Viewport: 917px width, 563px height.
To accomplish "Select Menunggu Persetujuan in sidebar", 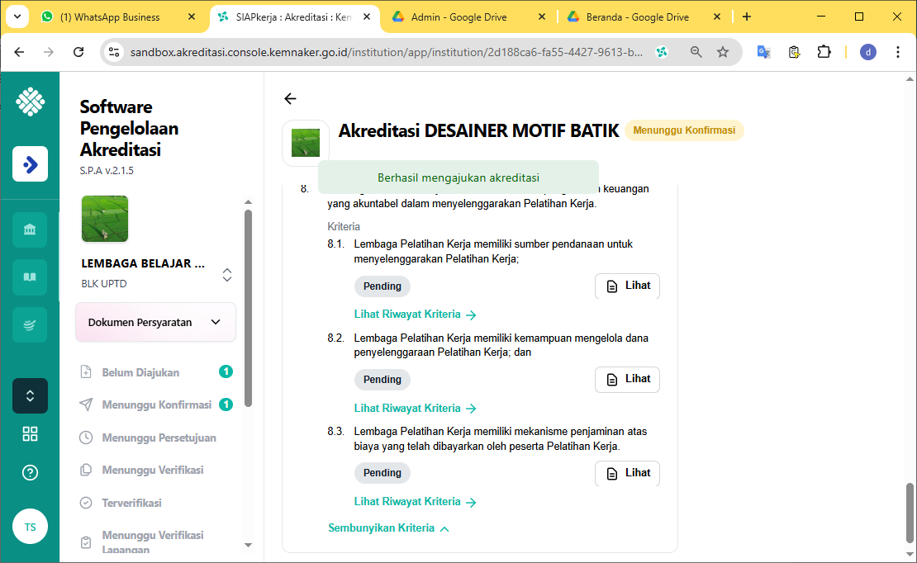I will pyautogui.click(x=159, y=438).
